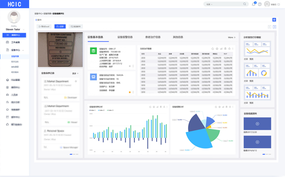Click the notification bell icon in header

253,4
